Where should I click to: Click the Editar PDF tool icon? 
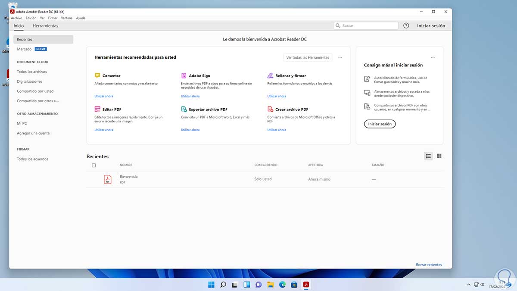[x=97, y=110]
